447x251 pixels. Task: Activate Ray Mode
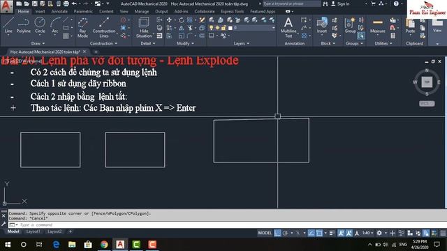click(x=82, y=27)
